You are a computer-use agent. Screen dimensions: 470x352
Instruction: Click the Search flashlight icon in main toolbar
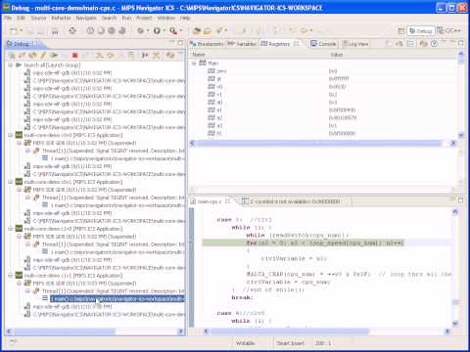pos(219,31)
